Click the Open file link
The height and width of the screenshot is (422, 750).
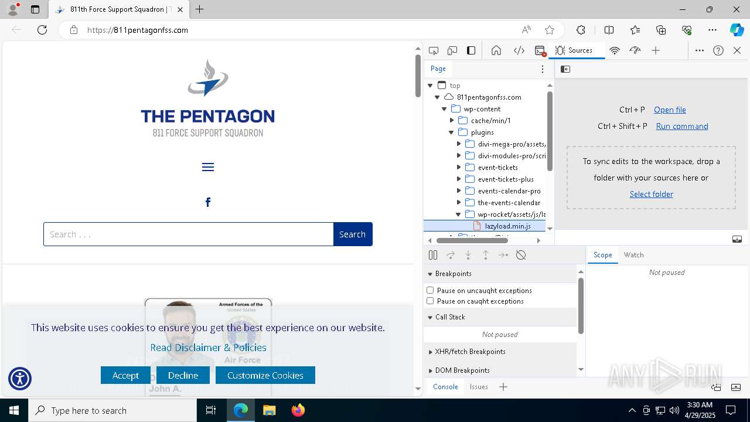click(670, 110)
